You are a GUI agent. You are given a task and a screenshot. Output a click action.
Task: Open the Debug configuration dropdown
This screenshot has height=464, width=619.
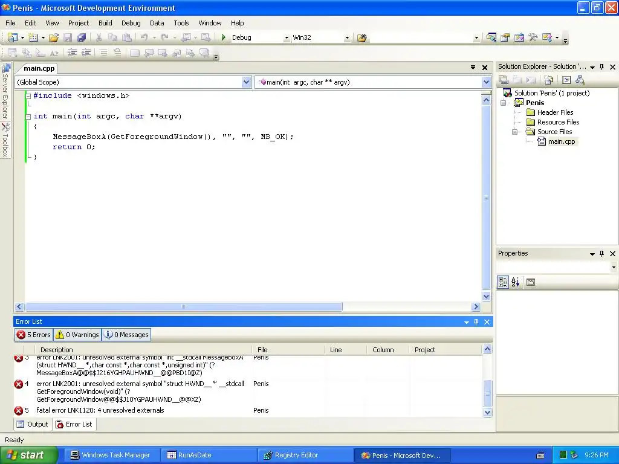pos(287,38)
